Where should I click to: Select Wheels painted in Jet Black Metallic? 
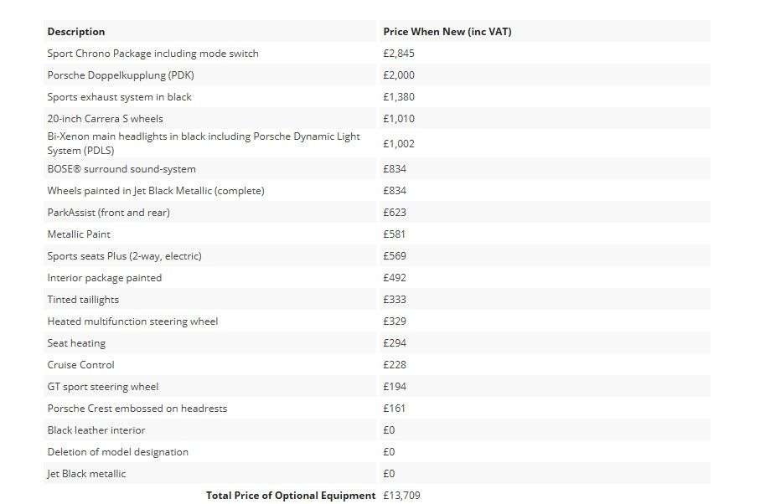[155, 191]
